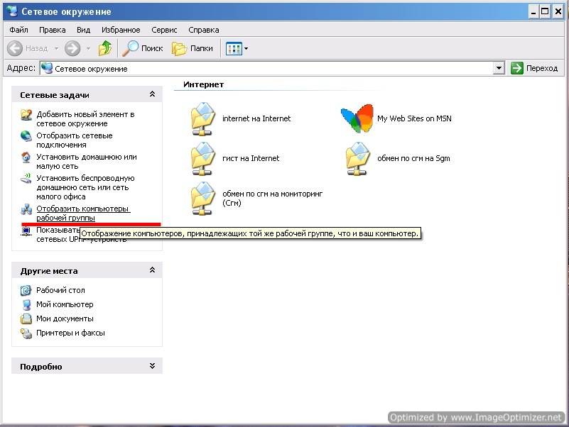The image size is (569, 427).
Task: Toggle the Папки folders pane button
Action: 193,48
